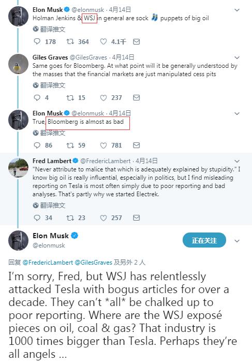Open the @FredericLambert mention in the reply line
The height and width of the screenshot is (363, 252).
48,263
